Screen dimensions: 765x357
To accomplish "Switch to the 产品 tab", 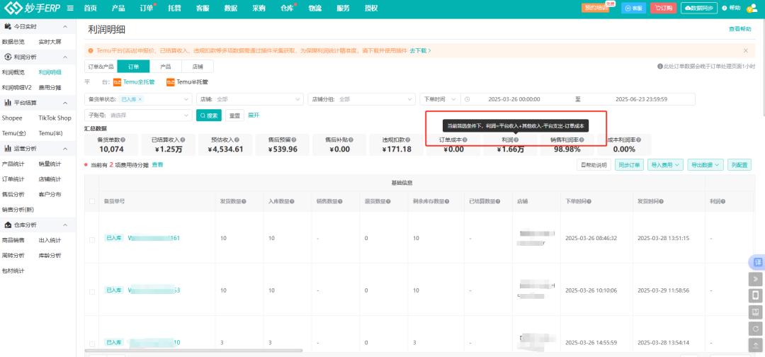I will pyautogui.click(x=165, y=67).
